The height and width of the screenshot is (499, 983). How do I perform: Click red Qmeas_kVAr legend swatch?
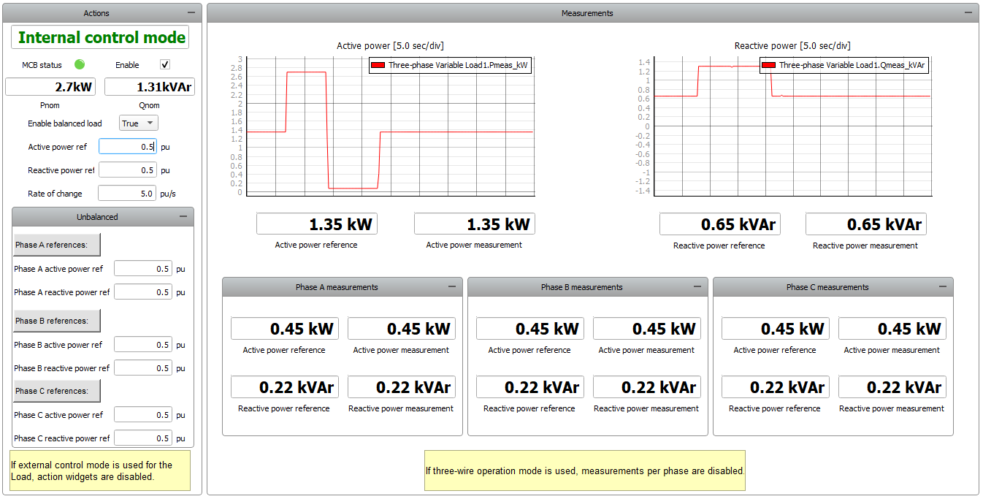768,65
